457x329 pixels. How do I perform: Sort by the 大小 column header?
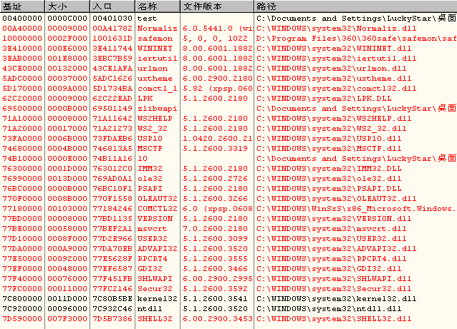[x=67, y=6]
